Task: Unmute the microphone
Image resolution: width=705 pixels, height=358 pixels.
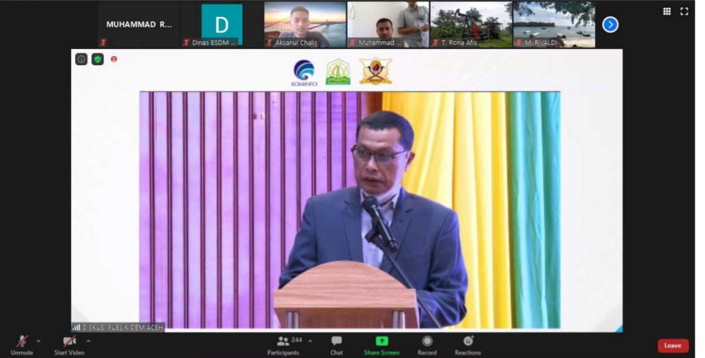Action: 22,345
